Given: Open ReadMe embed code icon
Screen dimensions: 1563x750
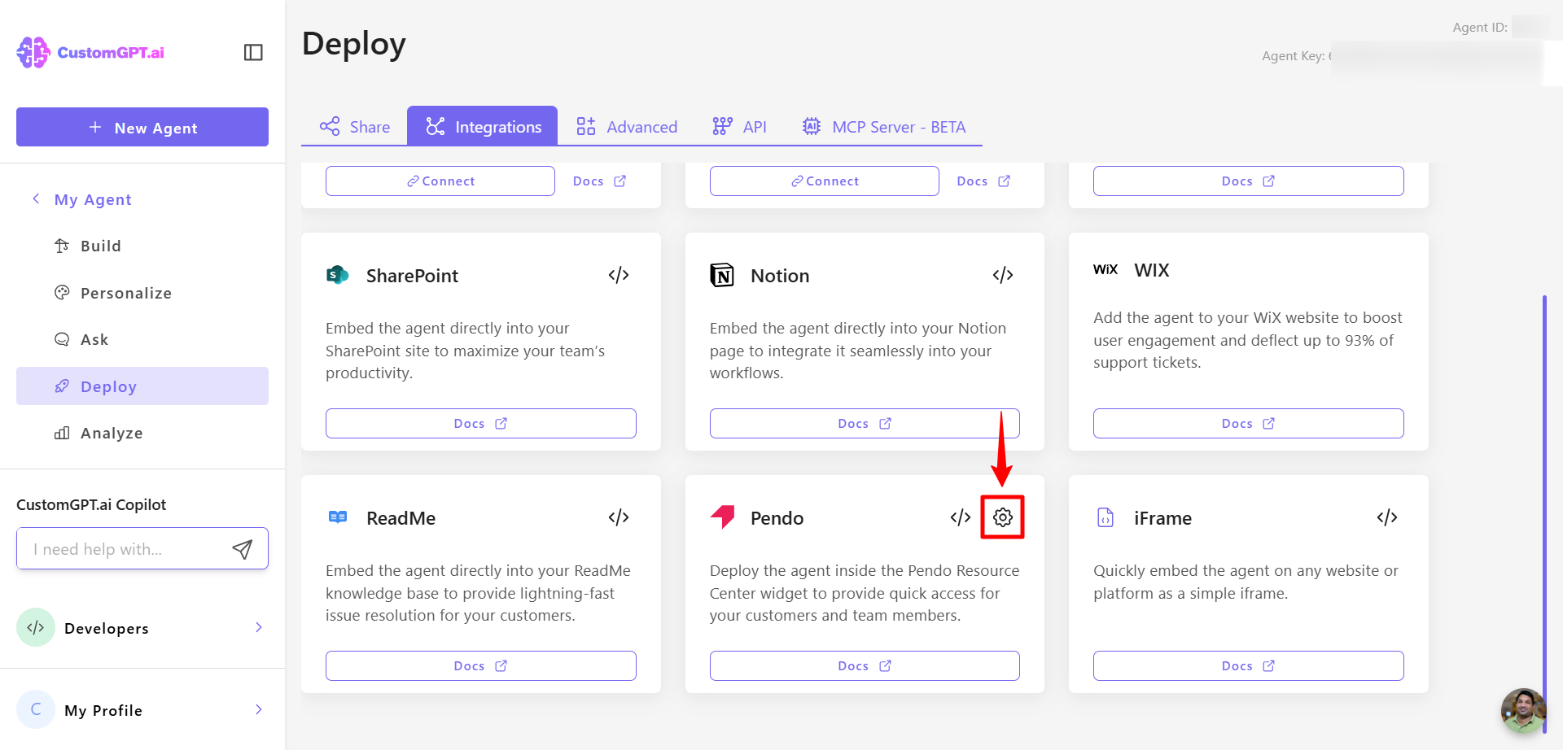Looking at the screenshot, I should [619, 517].
